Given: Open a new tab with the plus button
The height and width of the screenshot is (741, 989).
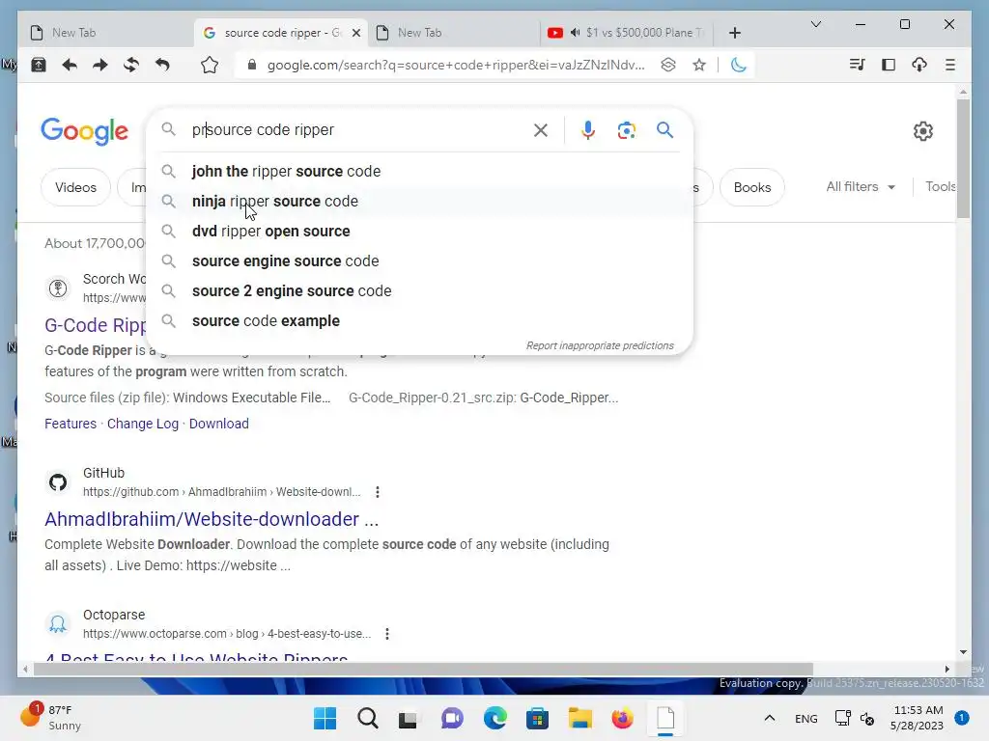Looking at the screenshot, I should (x=735, y=33).
